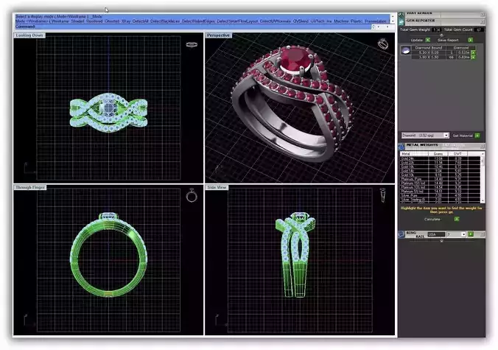Click the Total Gem Weight value

coord(436,29)
